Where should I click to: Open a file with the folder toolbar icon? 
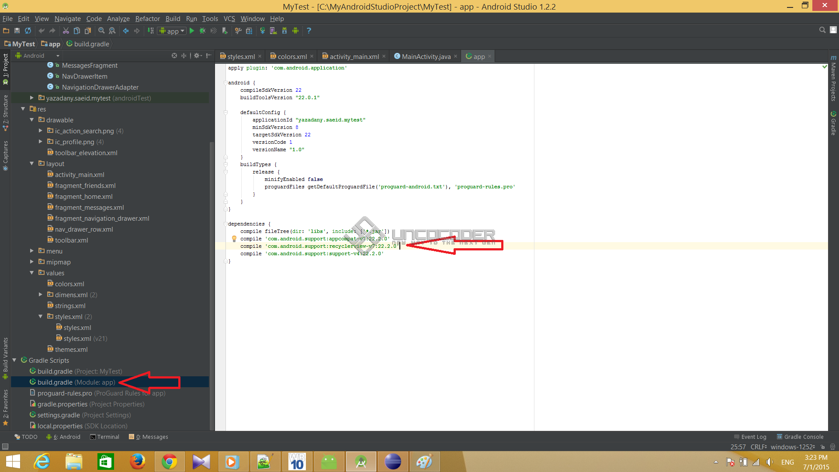[x=6, y=31]
